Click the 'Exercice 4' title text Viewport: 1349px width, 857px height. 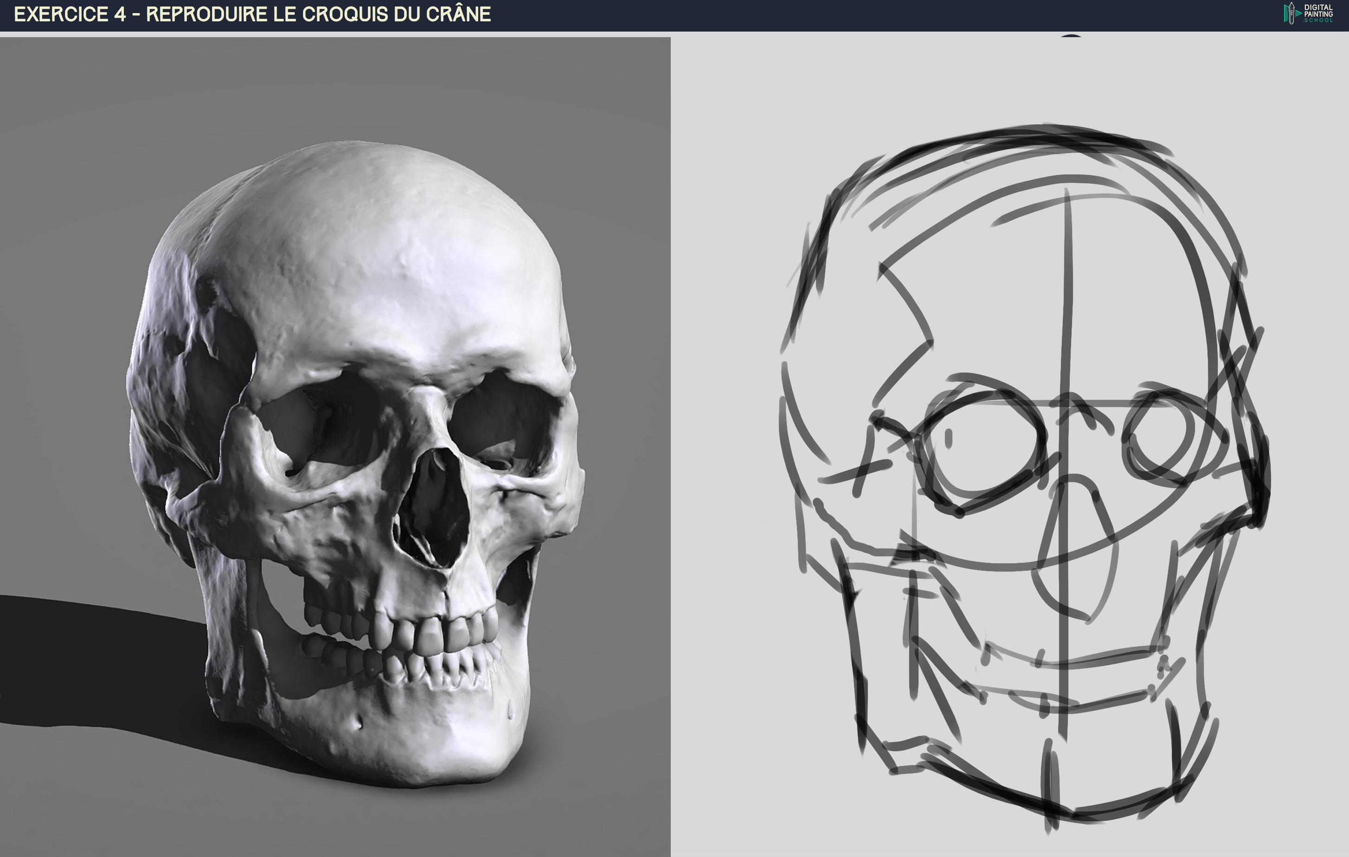point(70,14)
